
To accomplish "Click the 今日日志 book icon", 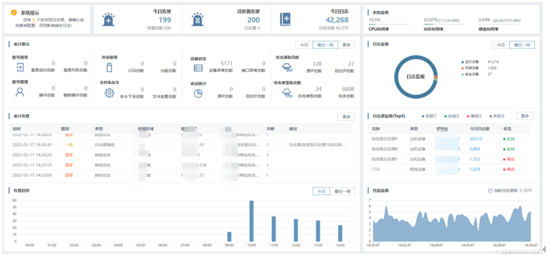I will point(285,20).
